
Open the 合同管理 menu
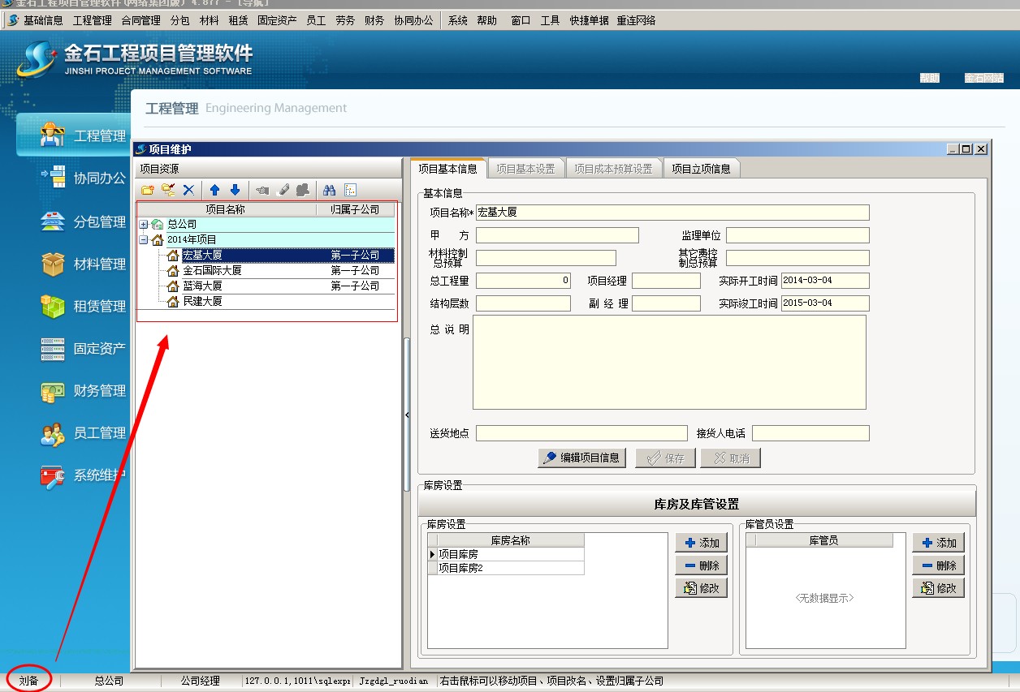[140, 20]
